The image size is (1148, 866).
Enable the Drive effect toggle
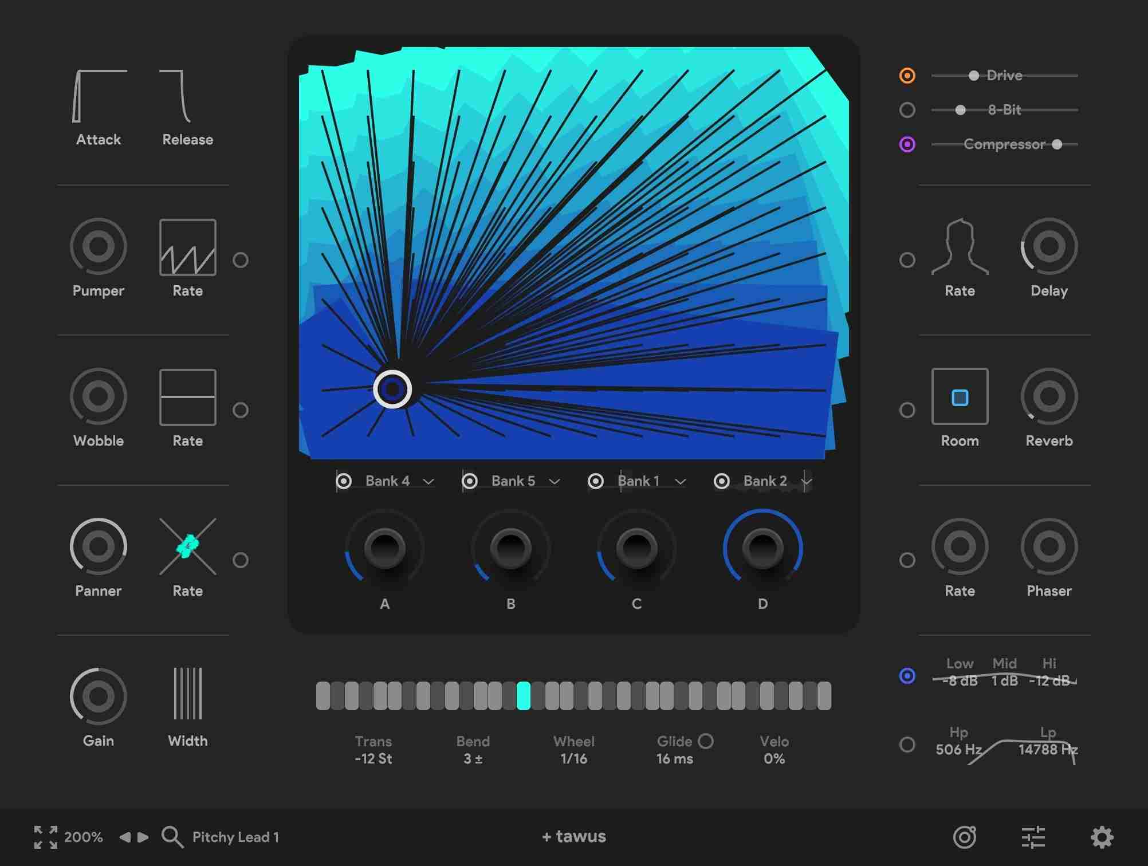pyautogui.click(x=907, y=75)
